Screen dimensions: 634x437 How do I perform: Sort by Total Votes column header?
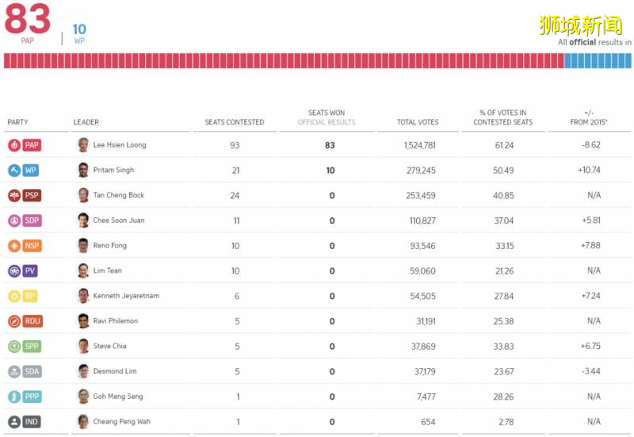pos(418,122)
